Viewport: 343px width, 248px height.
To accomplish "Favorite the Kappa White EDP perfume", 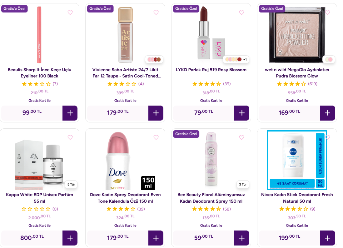I will pyautogui.click(x=70, y=137).
